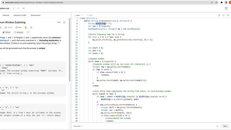Click line number 15 in the gutter

tap(76, 56)
